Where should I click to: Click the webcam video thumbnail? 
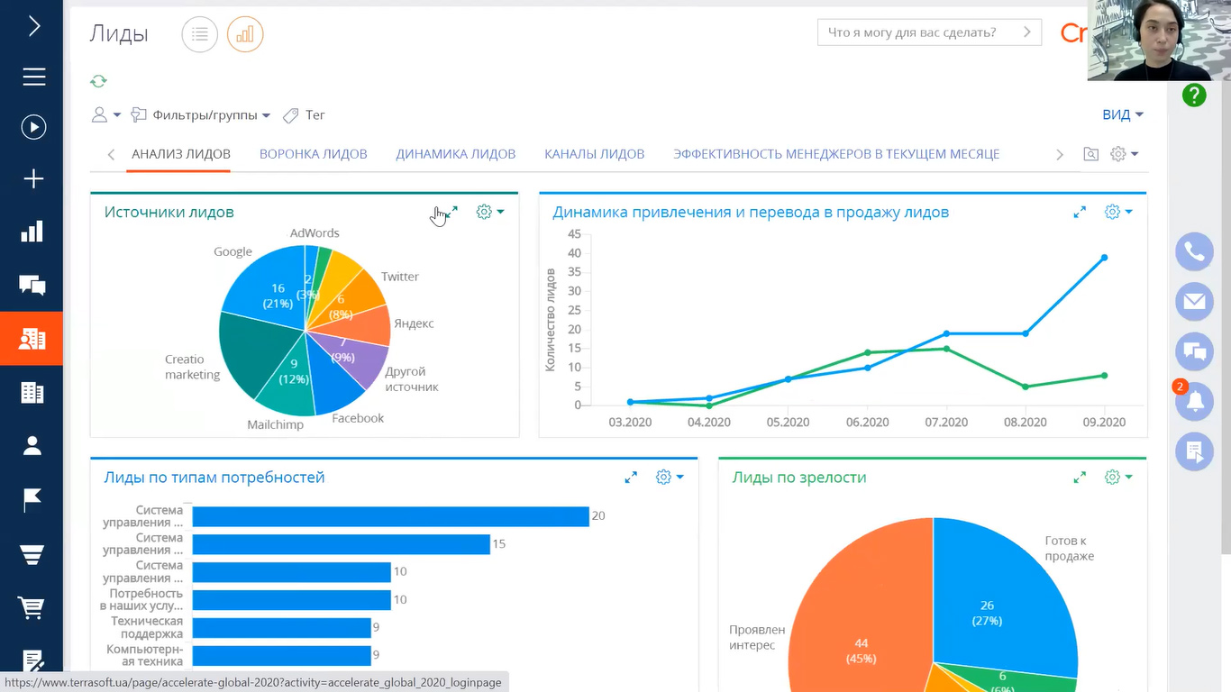pos(1159,41)
